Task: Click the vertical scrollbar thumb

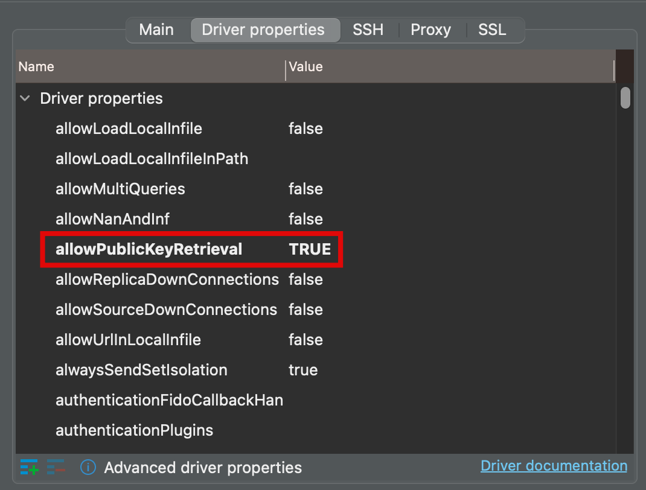Action: 625,98
